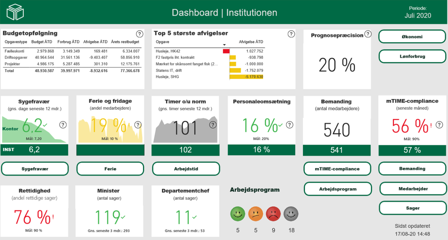448x240 pixels.
Task: Open the Økonomi page button
Action: click(412, 37)
